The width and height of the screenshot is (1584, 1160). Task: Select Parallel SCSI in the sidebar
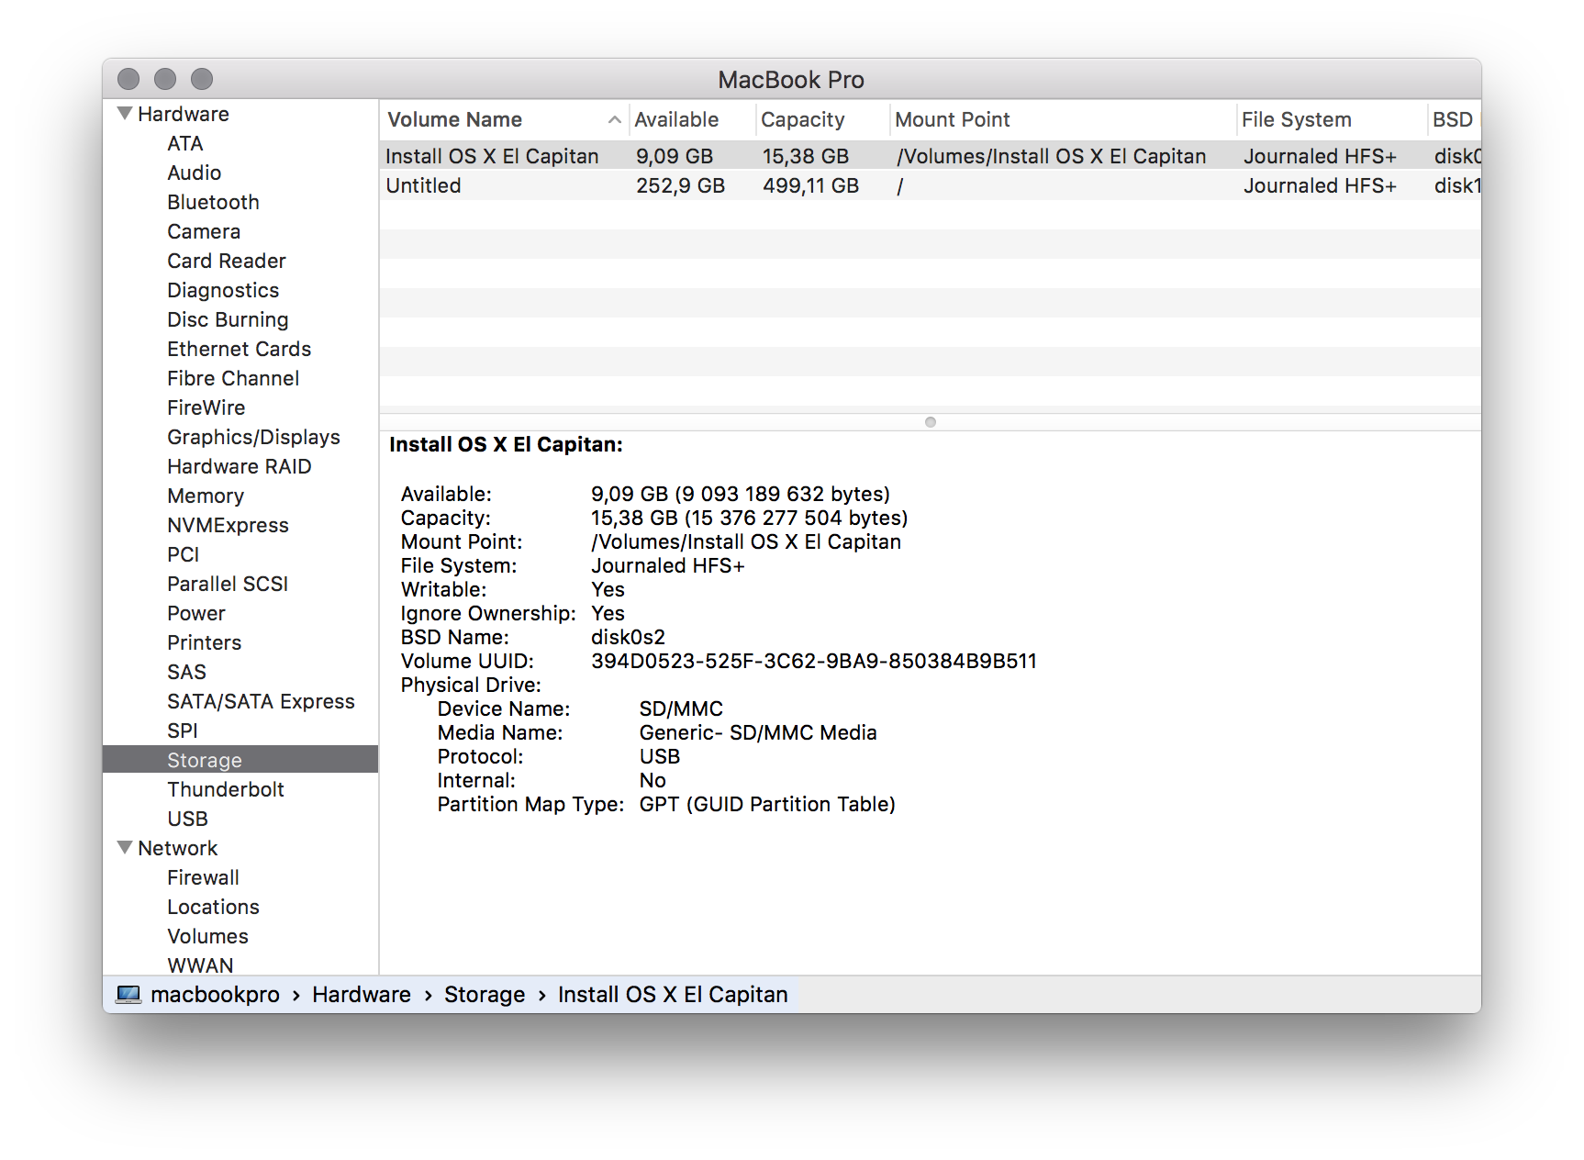(x=228, y=584)
